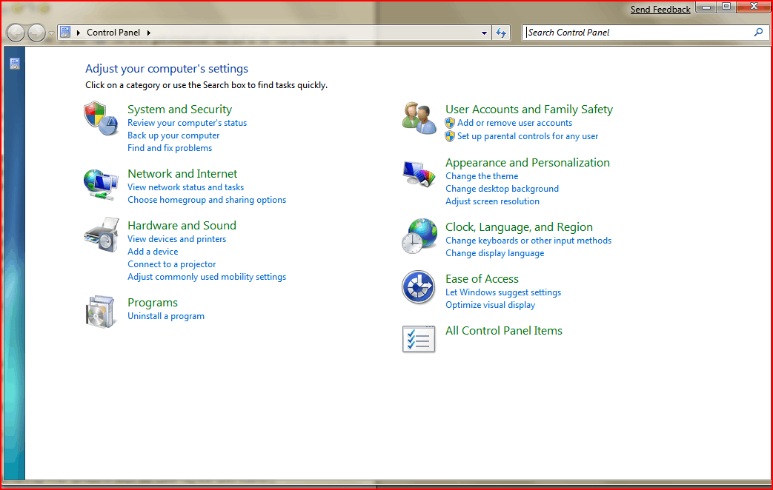
Task: Open Clock, Language, and Region heading
Action: pyautogui.click(x=519, y=227)
